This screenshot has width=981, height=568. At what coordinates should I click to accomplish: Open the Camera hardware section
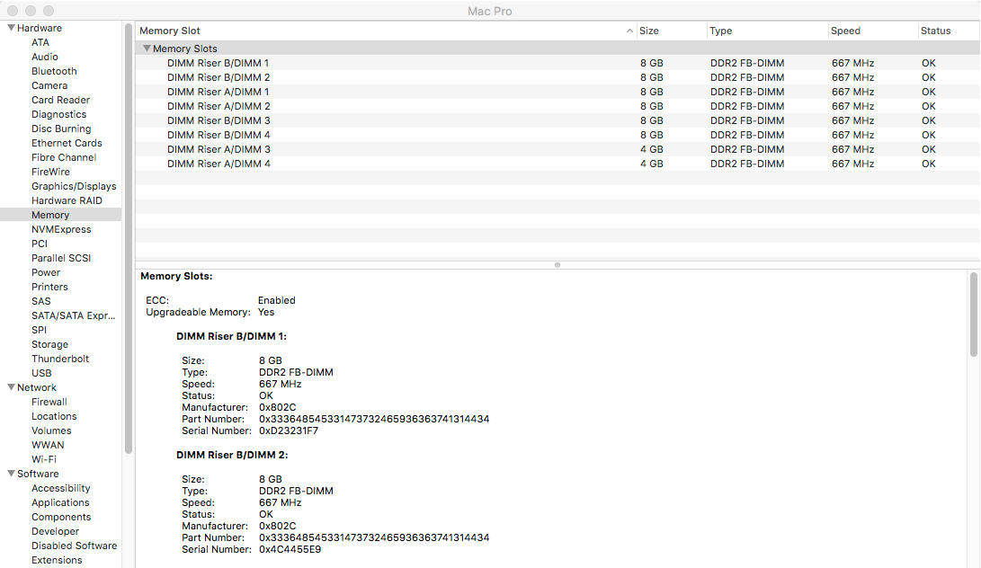click(49, 85)
